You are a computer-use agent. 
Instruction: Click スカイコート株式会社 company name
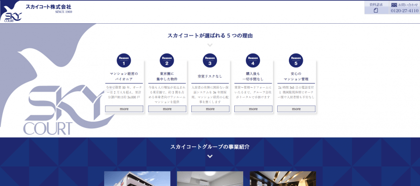tap(49, 7)
